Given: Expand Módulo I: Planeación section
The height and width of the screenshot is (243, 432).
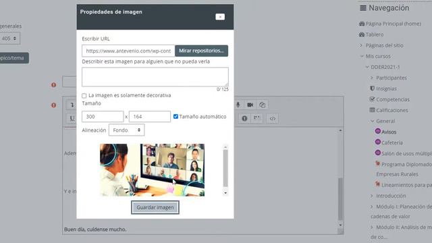Looking at the screenshot, I should tap(372, 207).
